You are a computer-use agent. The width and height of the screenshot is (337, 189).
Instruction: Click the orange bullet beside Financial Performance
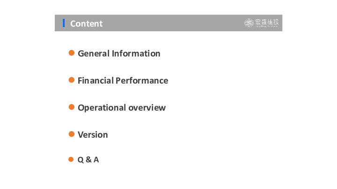click(x=72, y=80)
